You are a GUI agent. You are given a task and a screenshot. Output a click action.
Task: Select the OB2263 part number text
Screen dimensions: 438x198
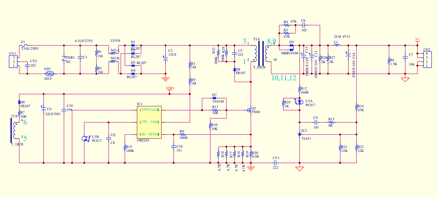coord(143,141)
